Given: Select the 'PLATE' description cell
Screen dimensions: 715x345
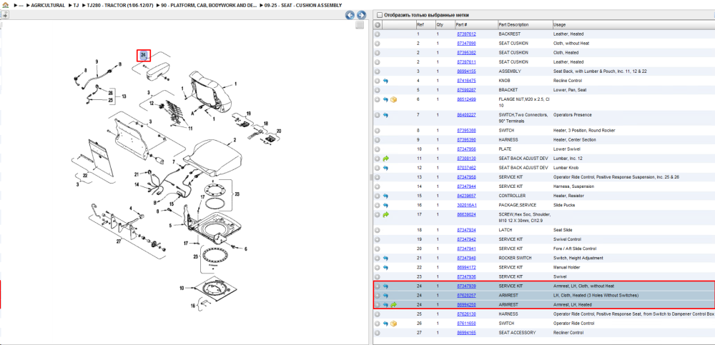Looking at the screenshot, I should (x=505, y=149).
